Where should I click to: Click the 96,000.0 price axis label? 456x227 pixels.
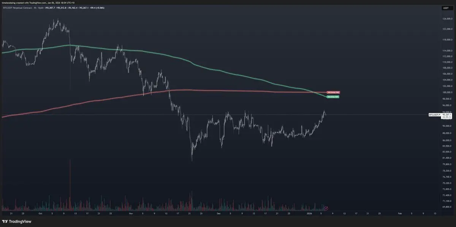446,105
